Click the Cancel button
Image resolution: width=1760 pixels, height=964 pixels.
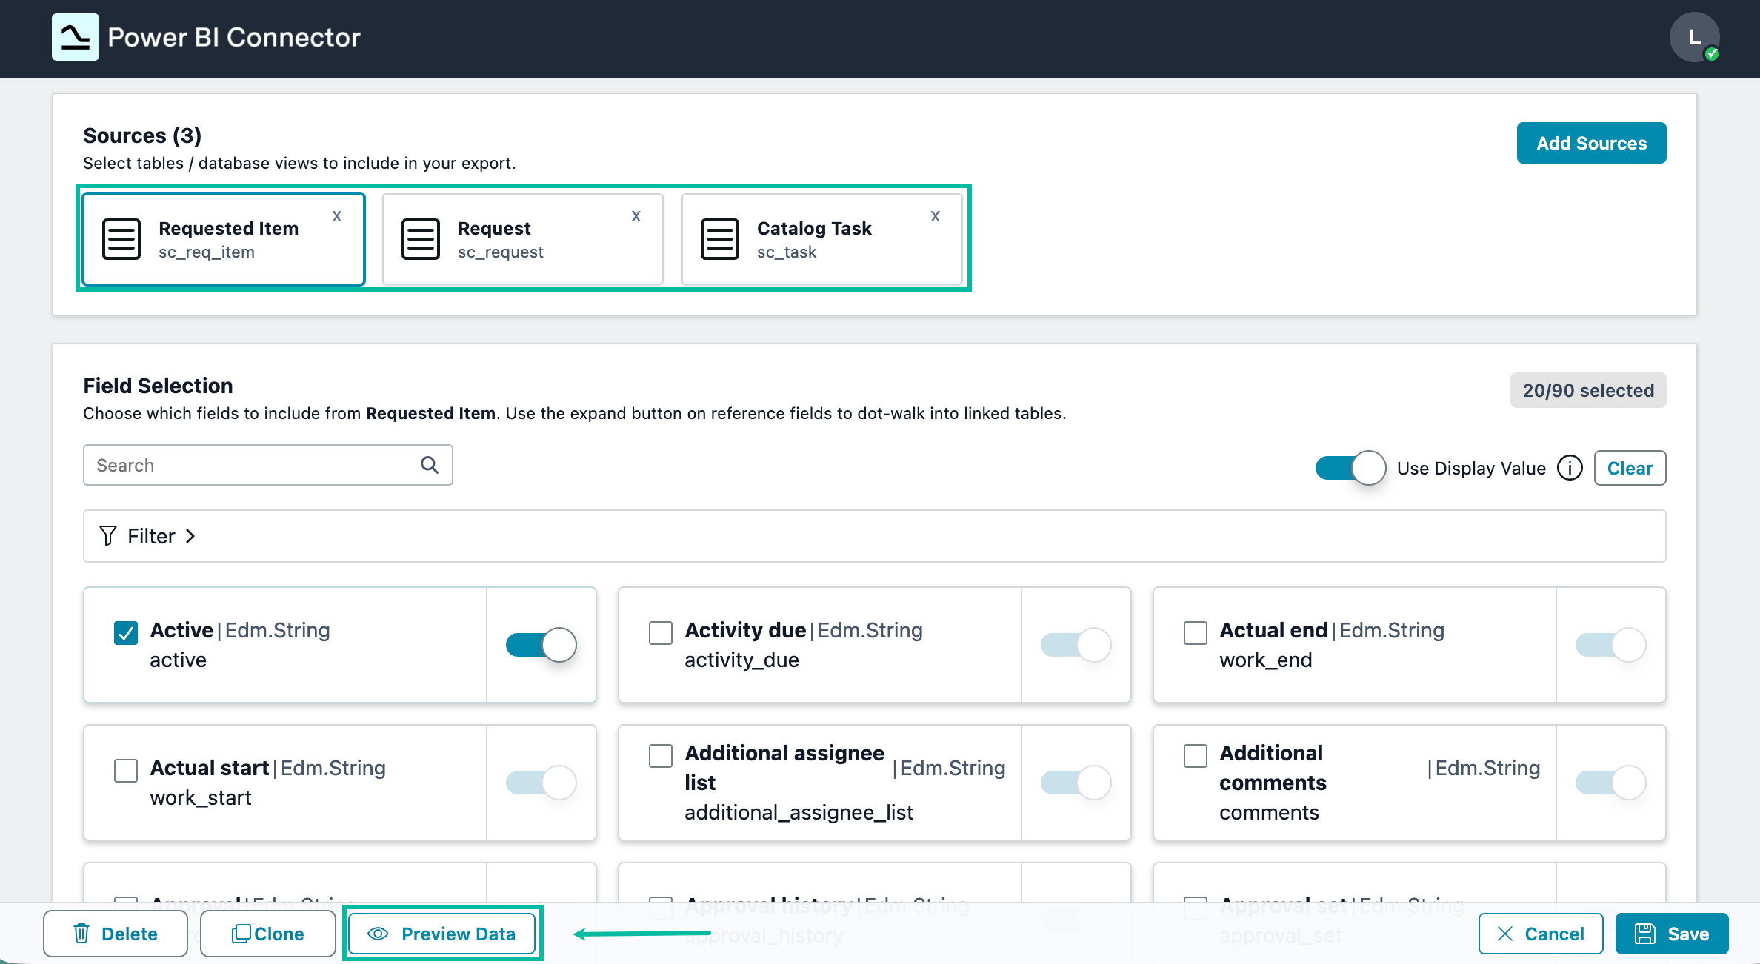click(1541, 934)
